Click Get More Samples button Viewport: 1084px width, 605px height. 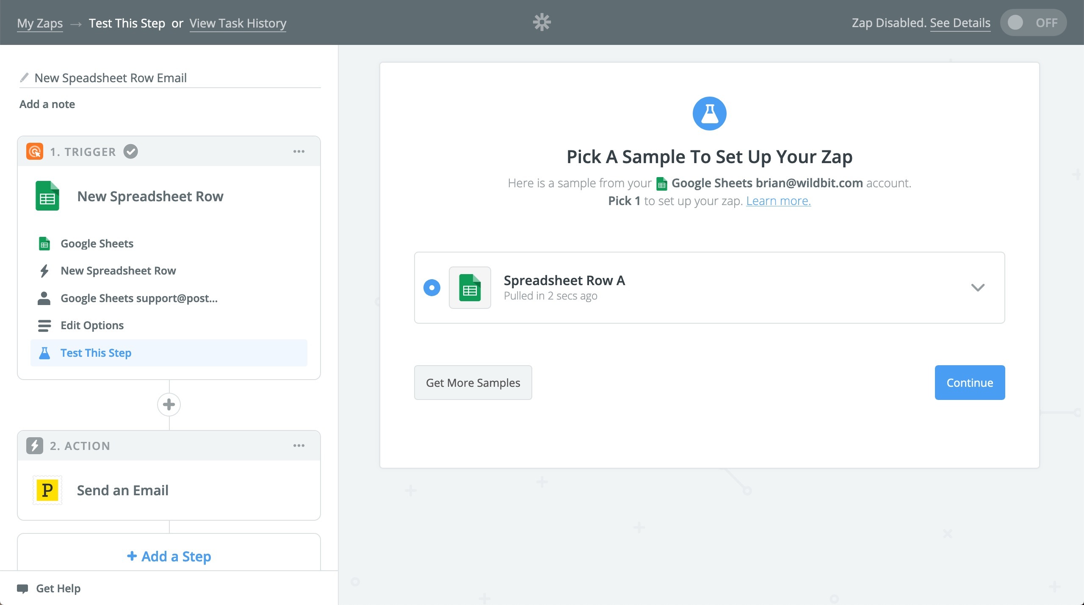473,383
